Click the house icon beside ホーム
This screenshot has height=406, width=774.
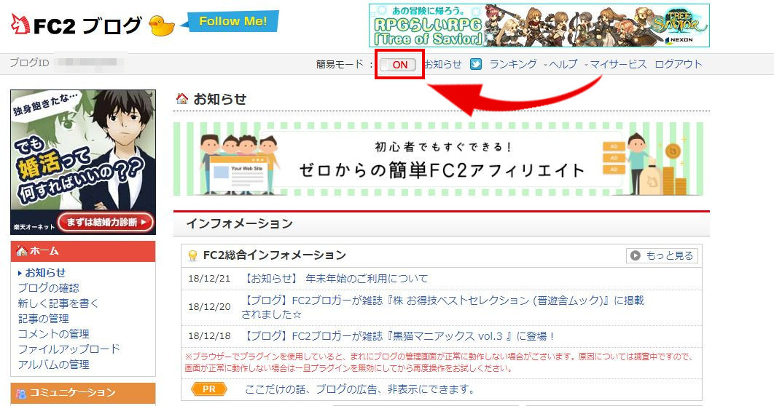21,251
